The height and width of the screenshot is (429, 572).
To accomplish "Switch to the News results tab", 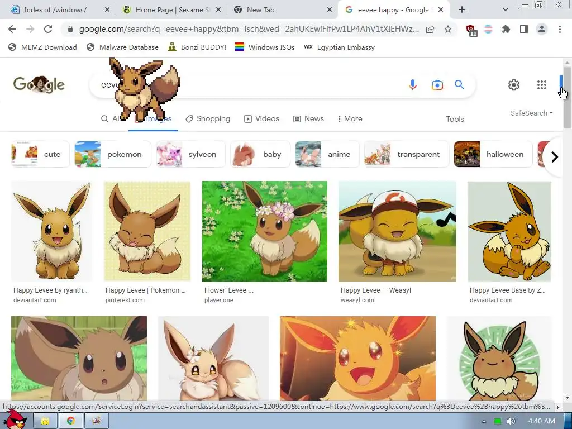I will pyautogui.click(x=308, y=119).
